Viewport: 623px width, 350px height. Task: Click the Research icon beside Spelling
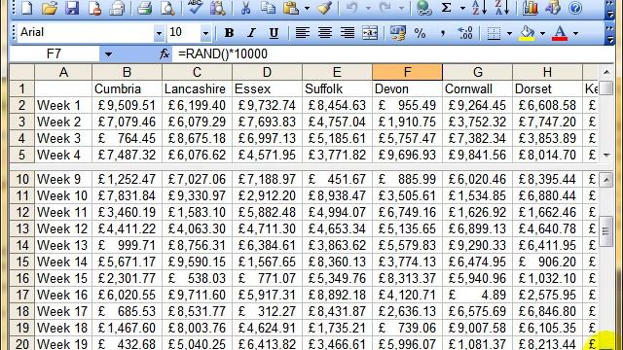coord(218,8)
